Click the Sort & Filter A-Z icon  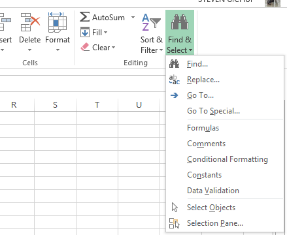pyautogui.click(x=151, y=22)
